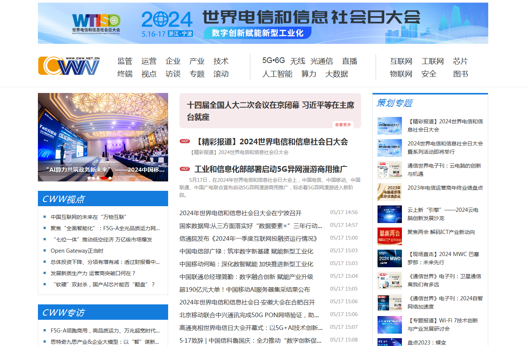Open F5G-A领跑商用 interview link
Viewport: 528px width, 346px height.
coord(105,331)
